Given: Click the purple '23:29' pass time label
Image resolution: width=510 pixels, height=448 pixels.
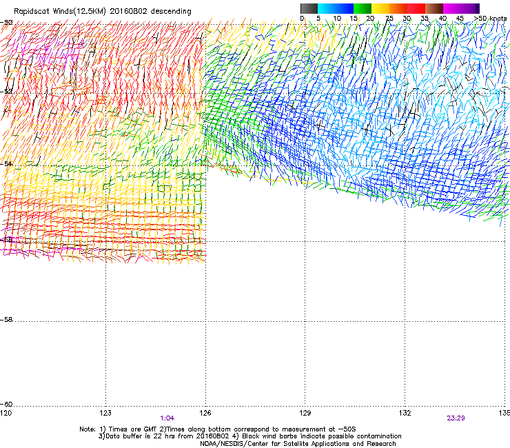Looking at the screenshot, I should click(x=456, y=418).
